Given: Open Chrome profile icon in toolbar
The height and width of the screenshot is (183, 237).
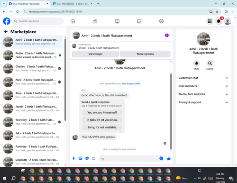Looking at the screenshot, I should [x=226, y=11].
